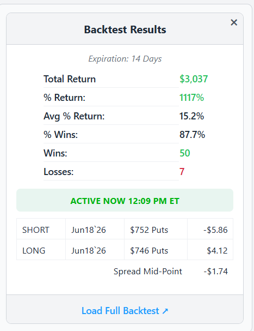Viewport: 254px width, 331px height.
Task: Click the Wins count 50
Action: [x=185, y=153]
